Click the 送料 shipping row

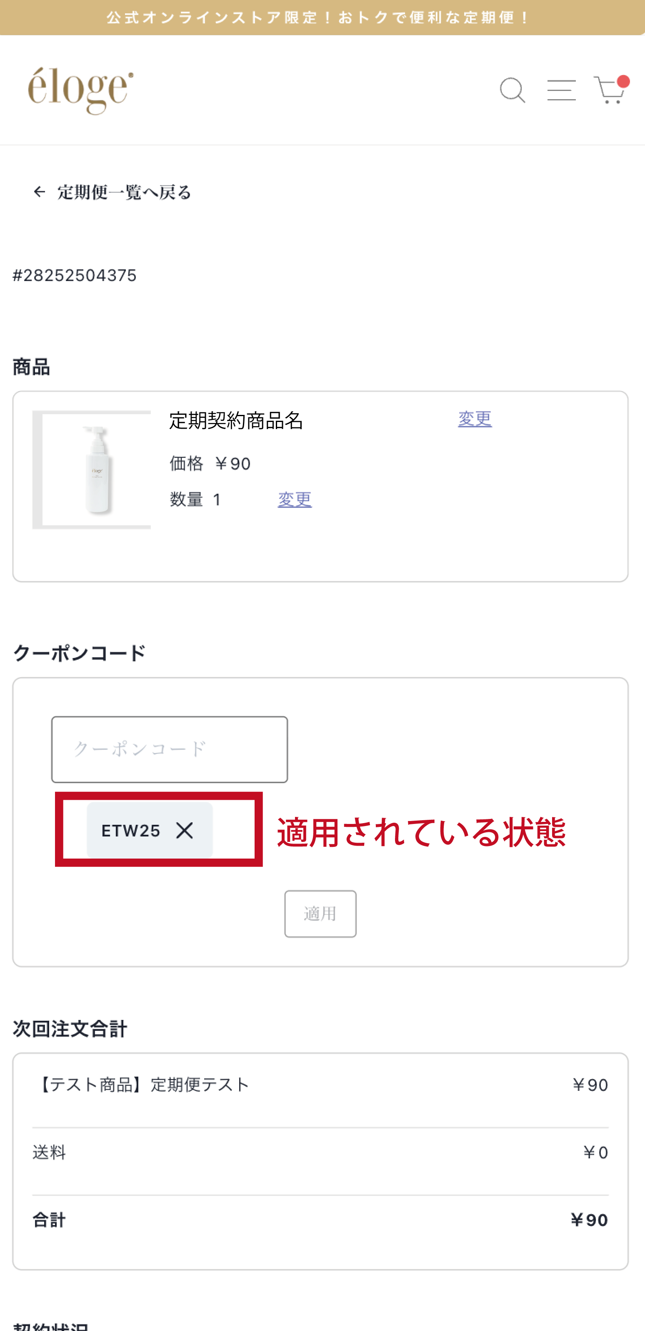320,1152
